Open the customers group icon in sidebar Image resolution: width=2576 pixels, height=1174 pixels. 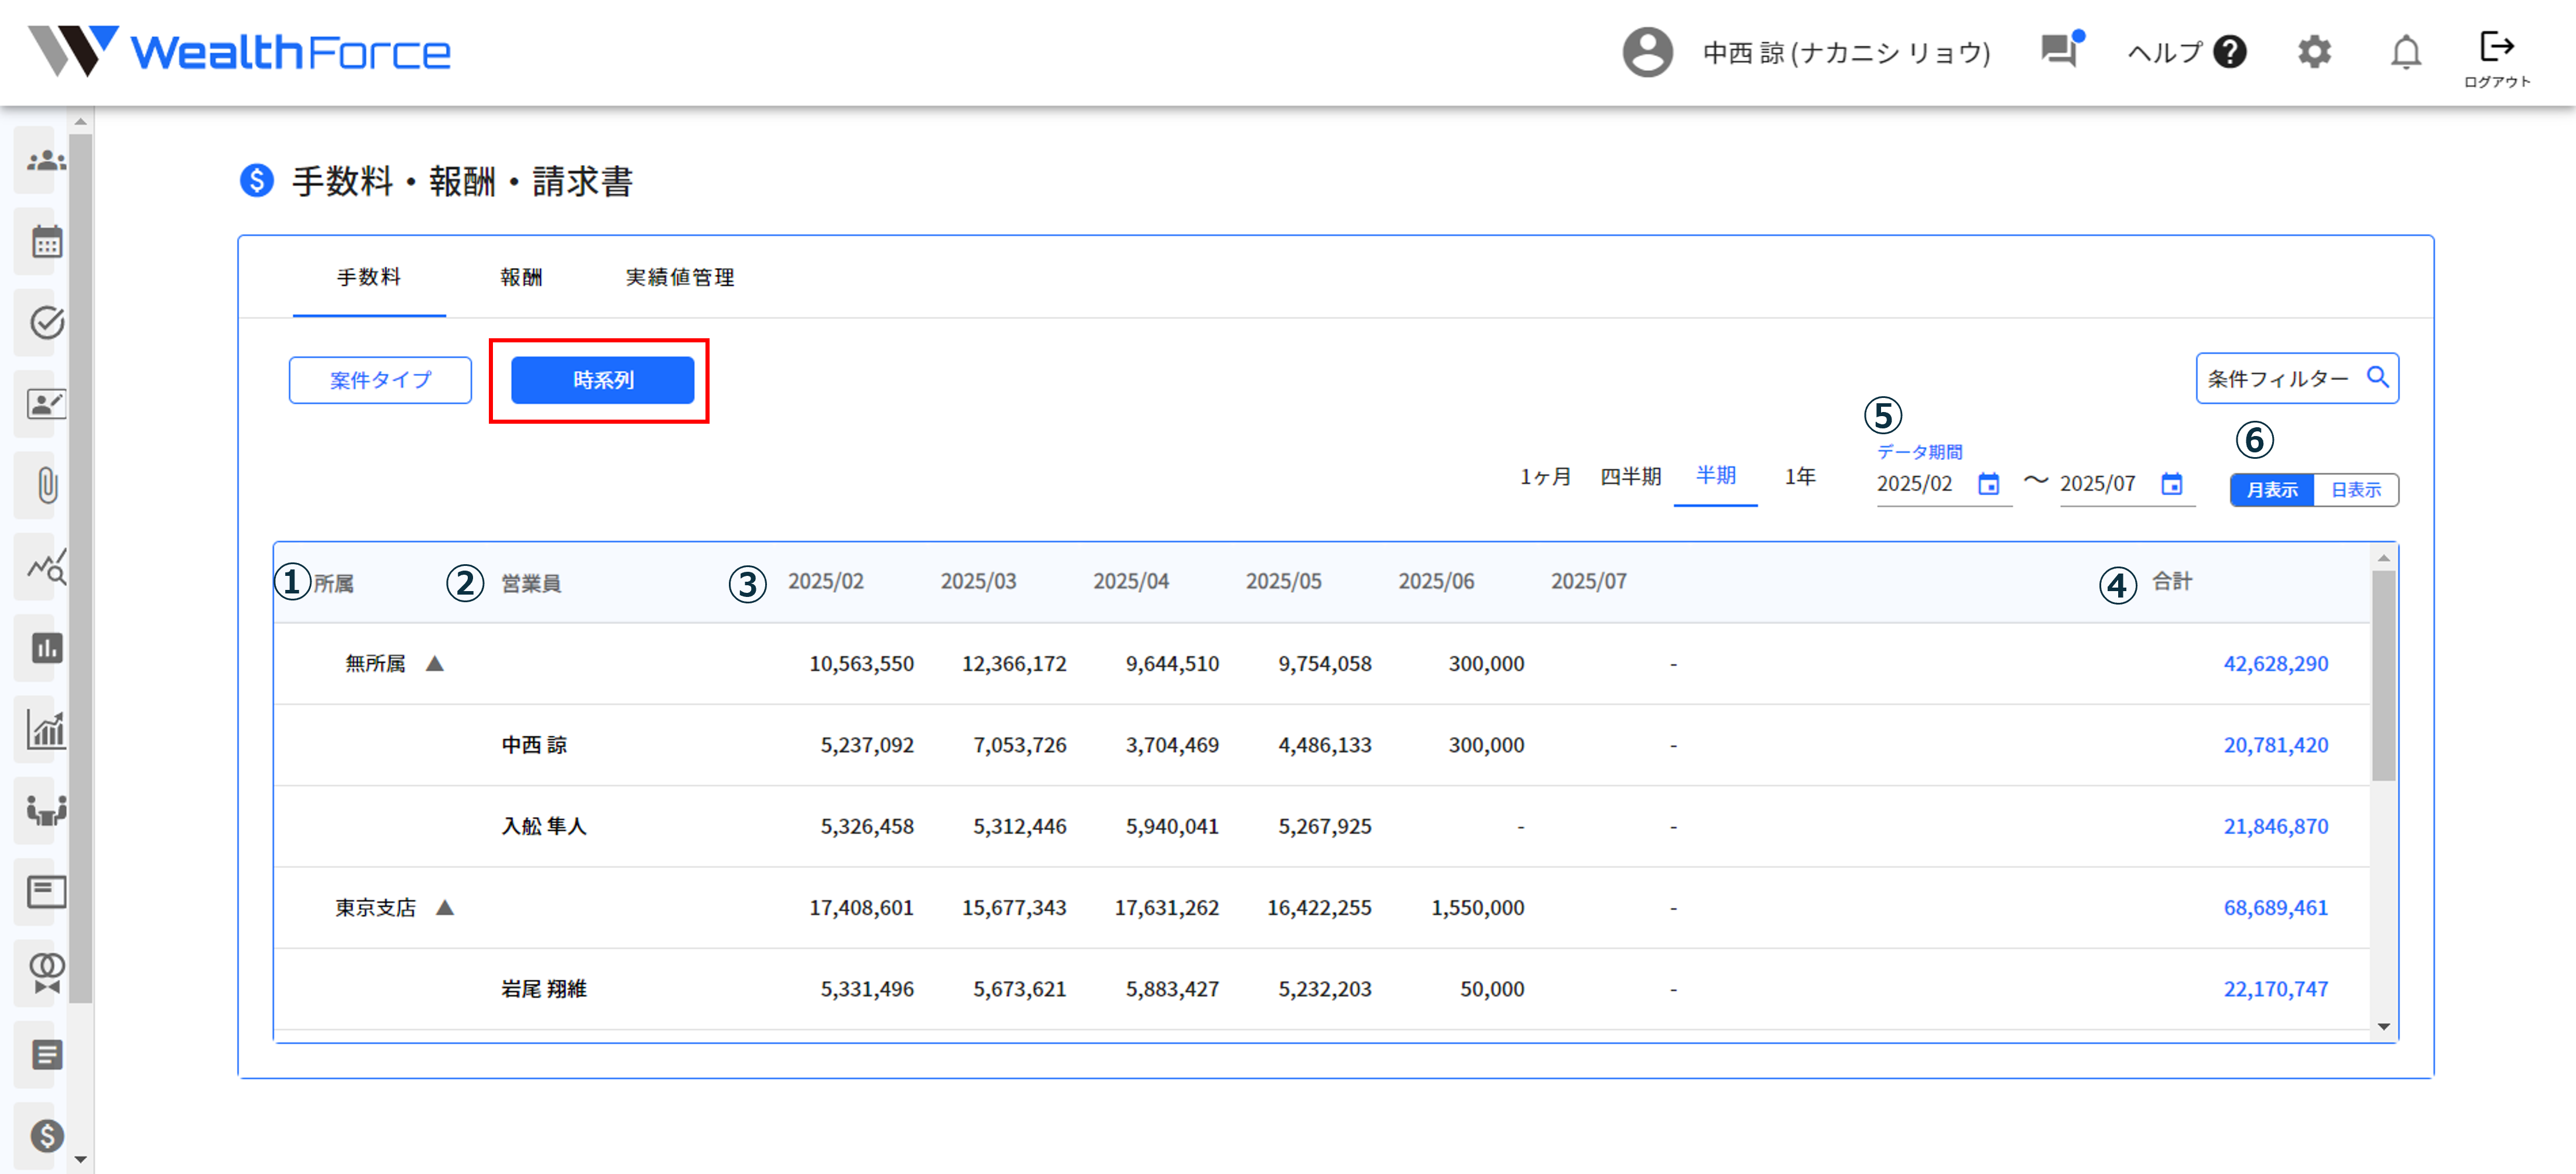coord(46,160)
